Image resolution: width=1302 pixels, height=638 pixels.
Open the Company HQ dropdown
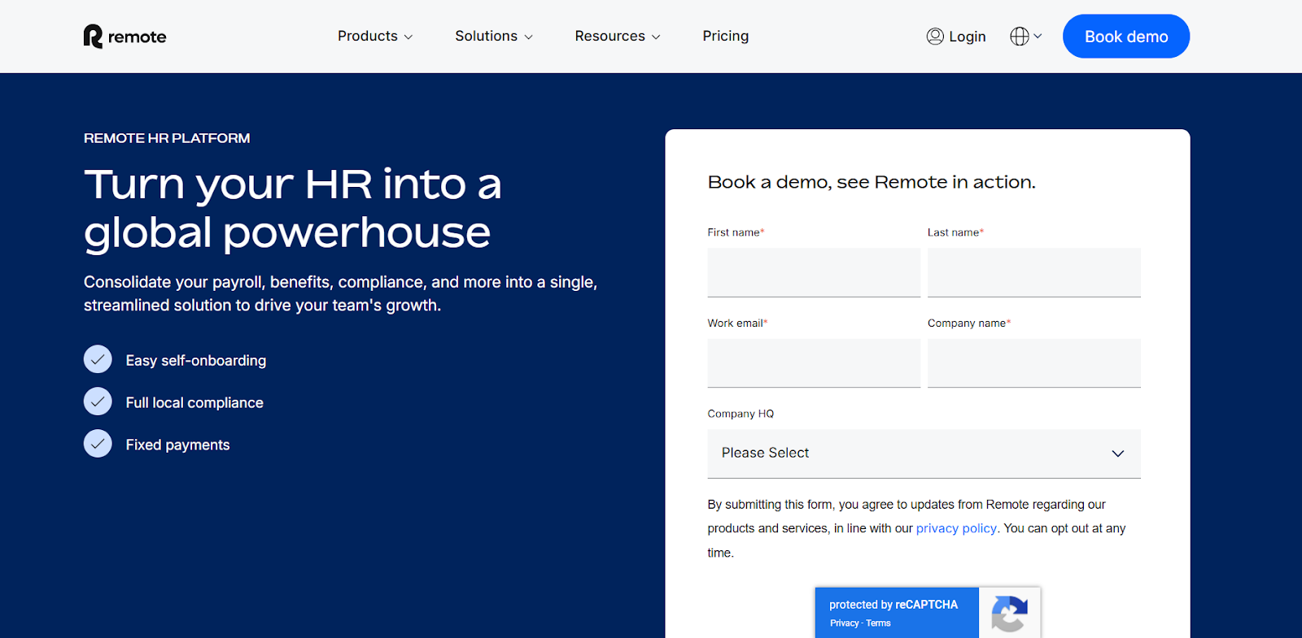924,454
